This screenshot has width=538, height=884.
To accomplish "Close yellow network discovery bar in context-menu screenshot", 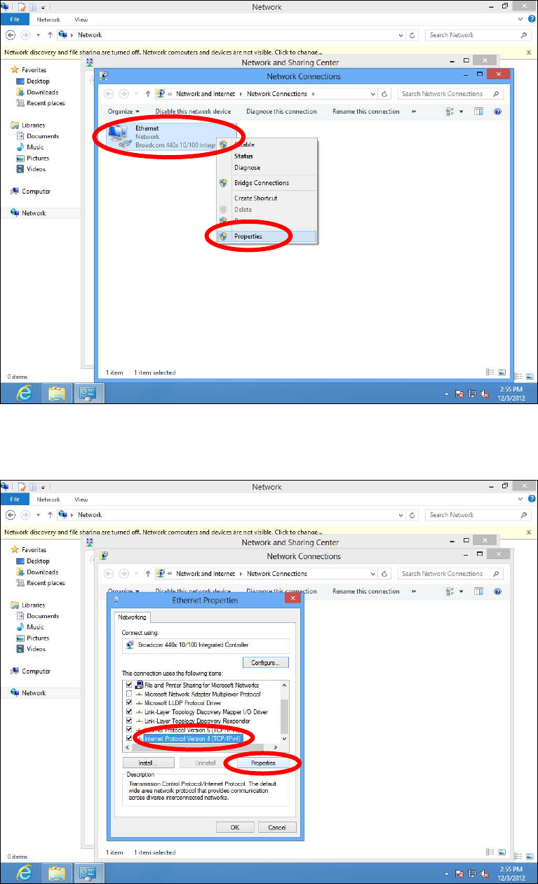I will 528,53.
